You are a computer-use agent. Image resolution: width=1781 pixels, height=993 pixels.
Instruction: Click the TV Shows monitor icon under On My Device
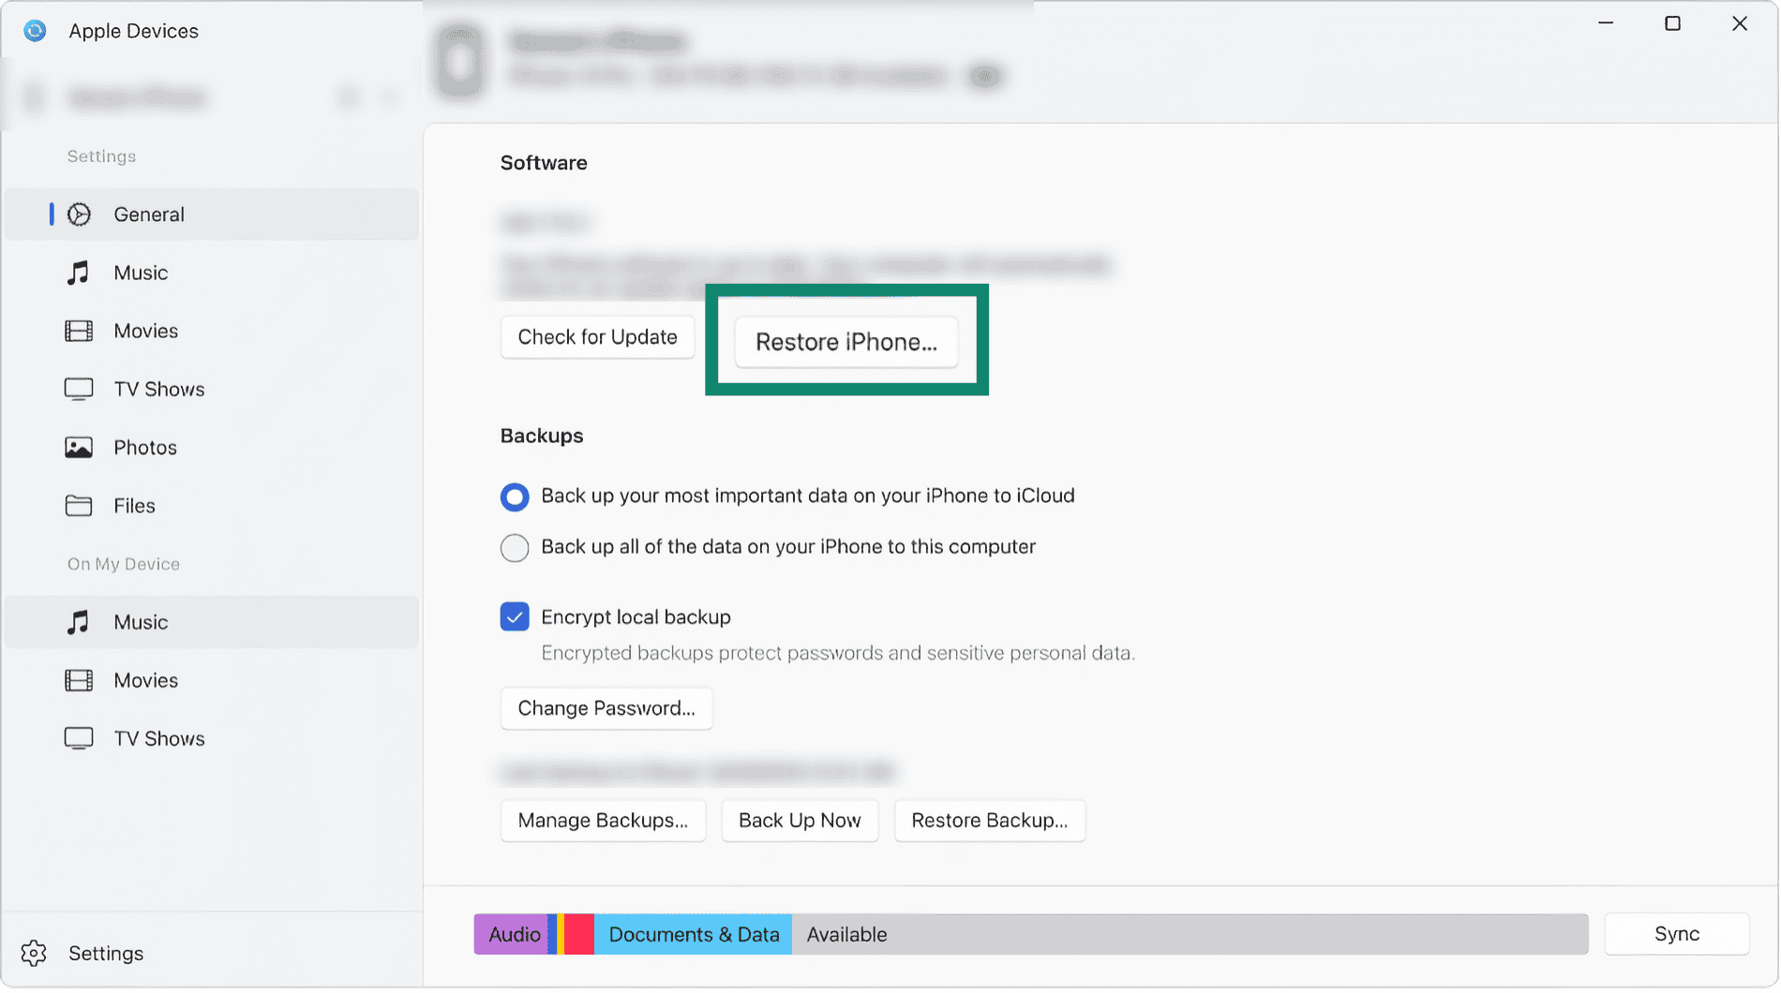(79, 739)
